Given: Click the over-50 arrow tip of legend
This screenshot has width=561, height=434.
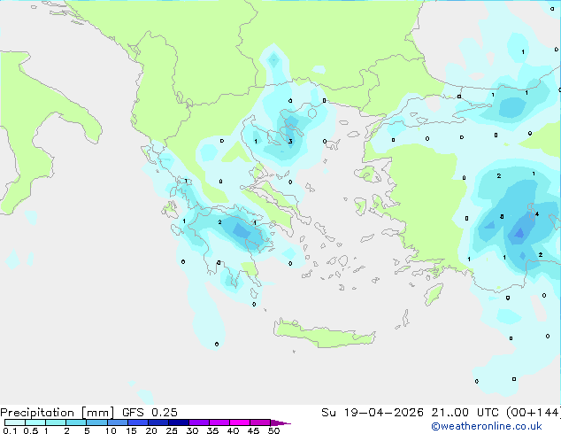Looking at the screenshot, I should click(280, 422).
